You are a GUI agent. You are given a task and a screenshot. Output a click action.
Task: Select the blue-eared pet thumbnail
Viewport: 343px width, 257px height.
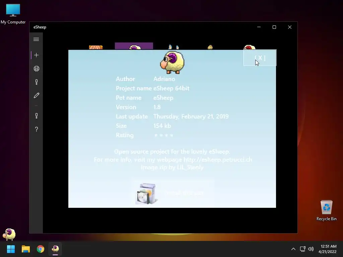coord(174,47)
